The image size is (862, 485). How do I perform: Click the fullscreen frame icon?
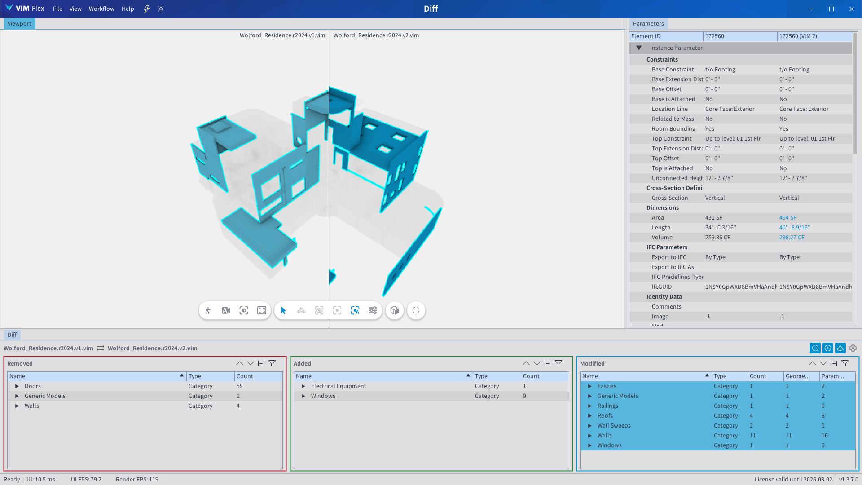pyautogui.click(x=262, y=310)
